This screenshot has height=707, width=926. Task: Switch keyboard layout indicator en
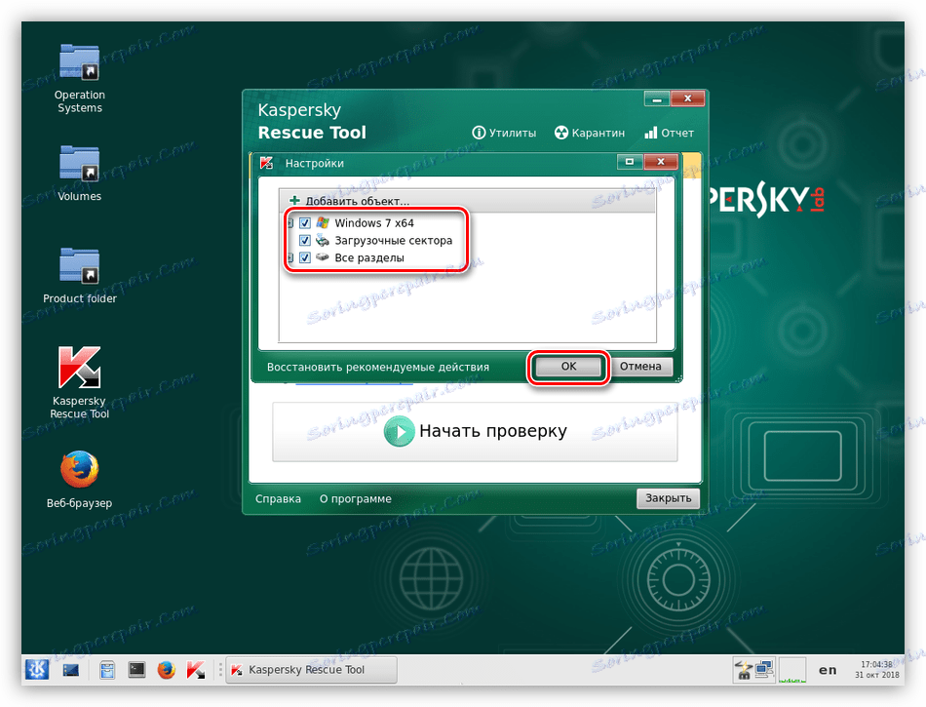coord(828,670)
